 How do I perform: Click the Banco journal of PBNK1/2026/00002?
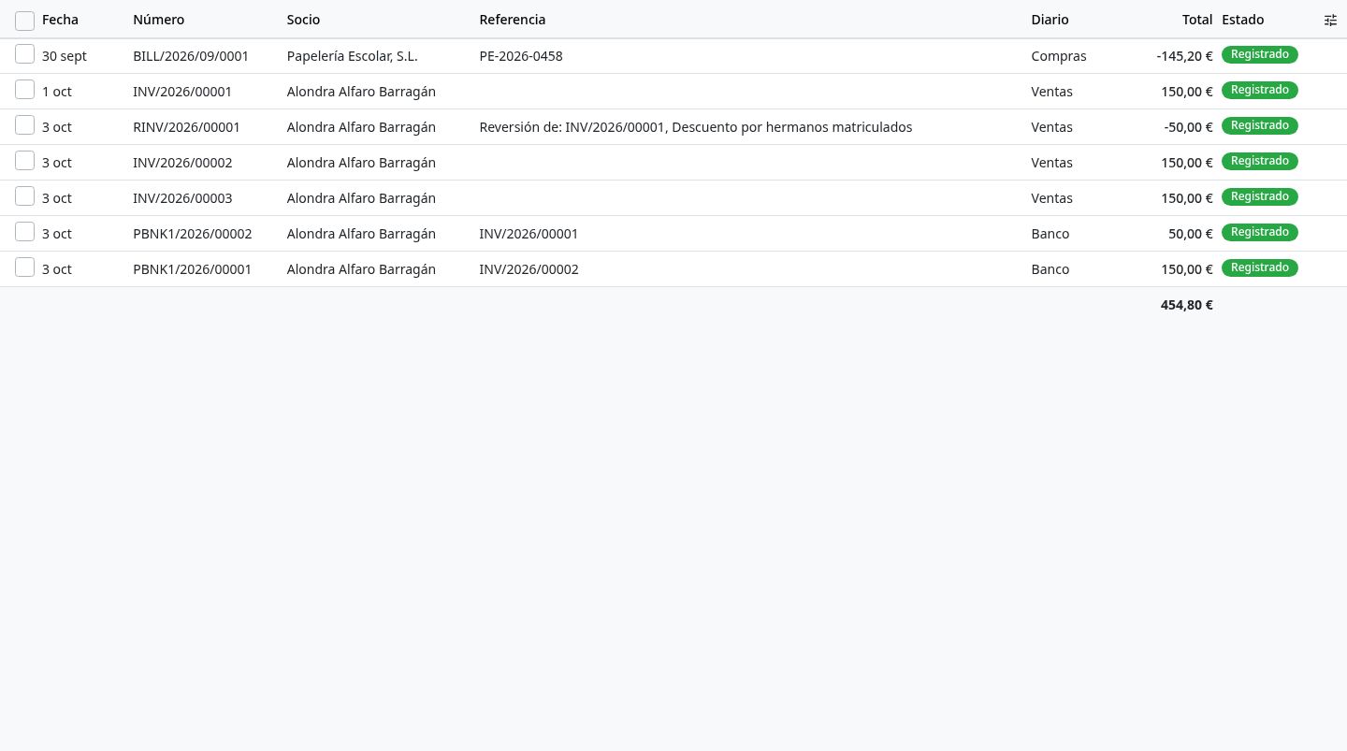click(1050, 234)
